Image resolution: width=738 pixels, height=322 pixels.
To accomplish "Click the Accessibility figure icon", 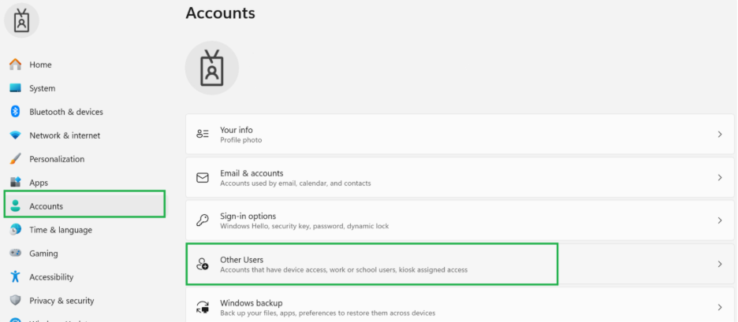I will 16,276.
